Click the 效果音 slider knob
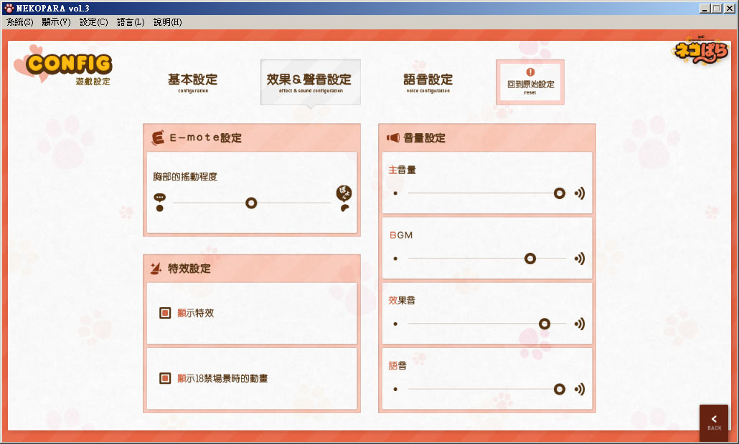Viewport: 739px width, 444px height. click(x=545, y=324)
